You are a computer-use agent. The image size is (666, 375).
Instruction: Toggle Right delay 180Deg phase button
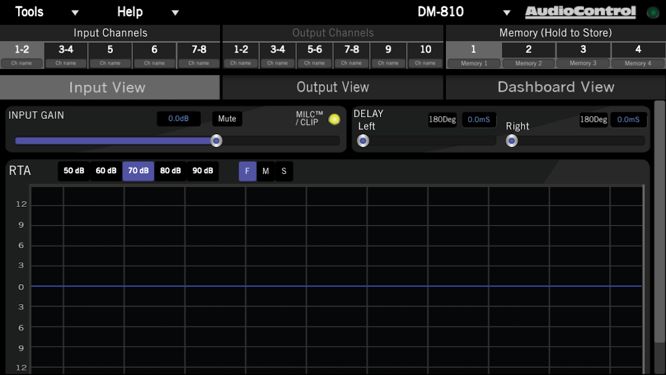[593, 120]
